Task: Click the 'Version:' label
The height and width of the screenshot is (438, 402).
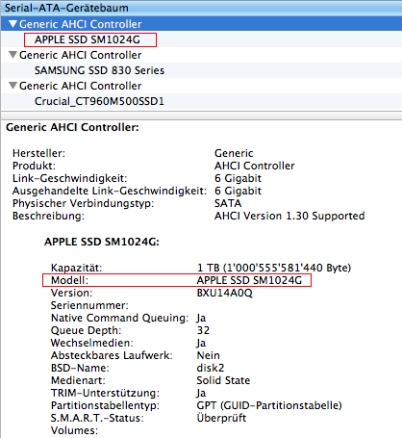Action: 72,293
